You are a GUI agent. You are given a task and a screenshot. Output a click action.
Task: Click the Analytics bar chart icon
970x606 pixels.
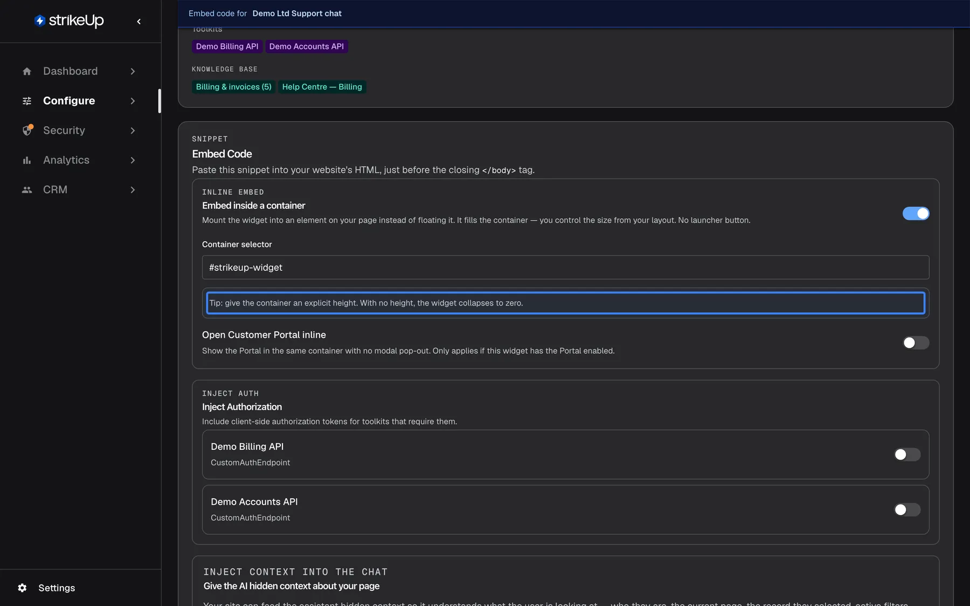coord(27,160)
